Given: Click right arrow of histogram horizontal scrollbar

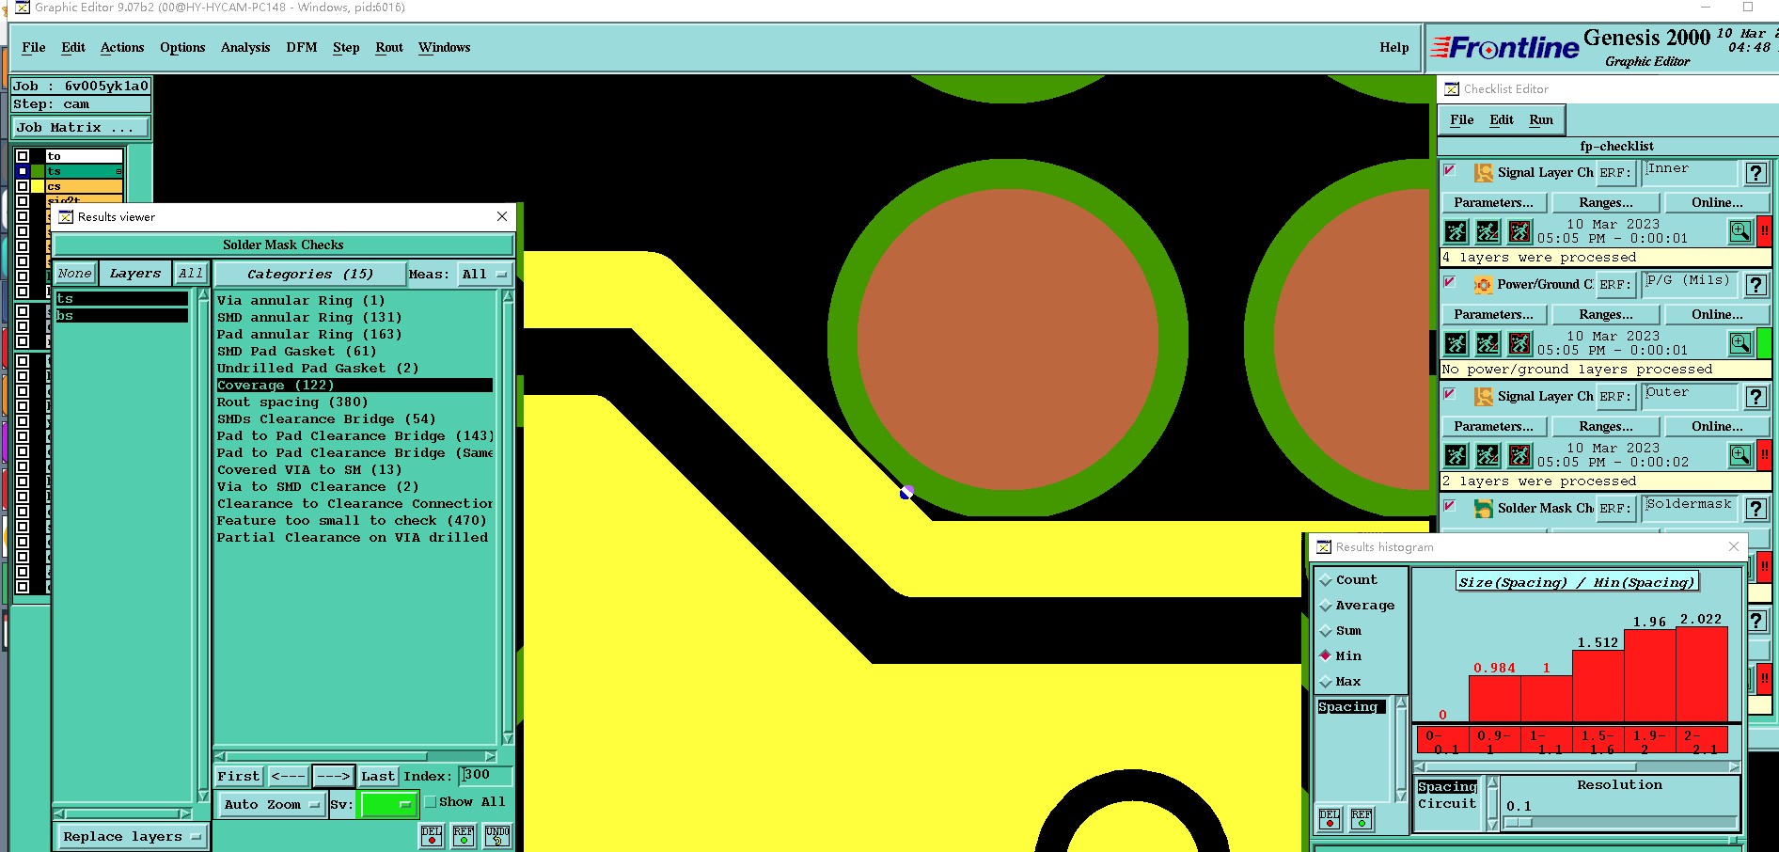Looking at the screenshot, I should pyautogui.click(x=1734, y=766).
